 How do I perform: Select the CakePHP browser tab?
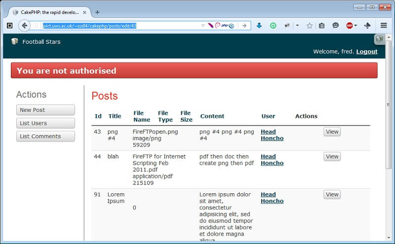(x=50, y=12)
